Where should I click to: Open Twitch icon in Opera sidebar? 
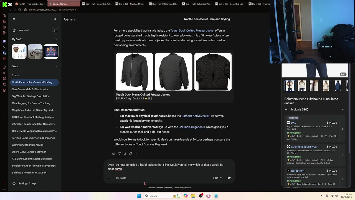4,41
